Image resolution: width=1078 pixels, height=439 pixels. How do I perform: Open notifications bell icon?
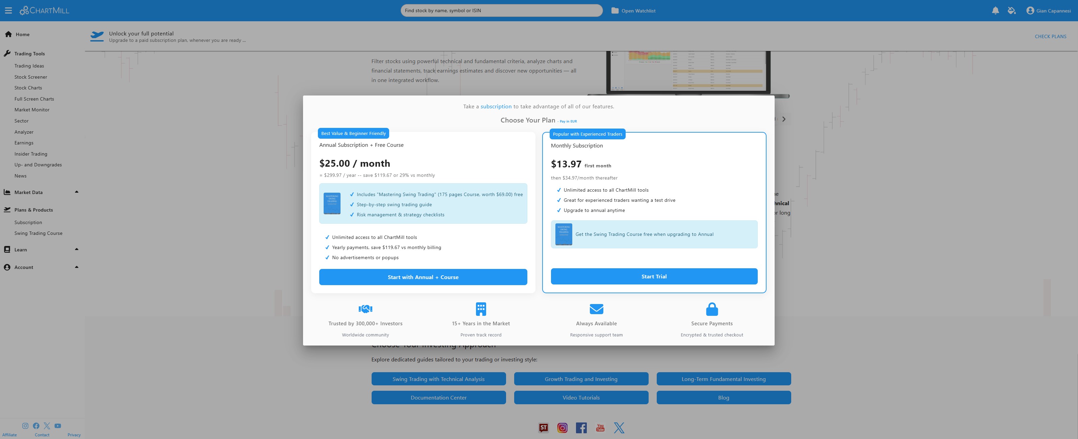pos(996,10)
